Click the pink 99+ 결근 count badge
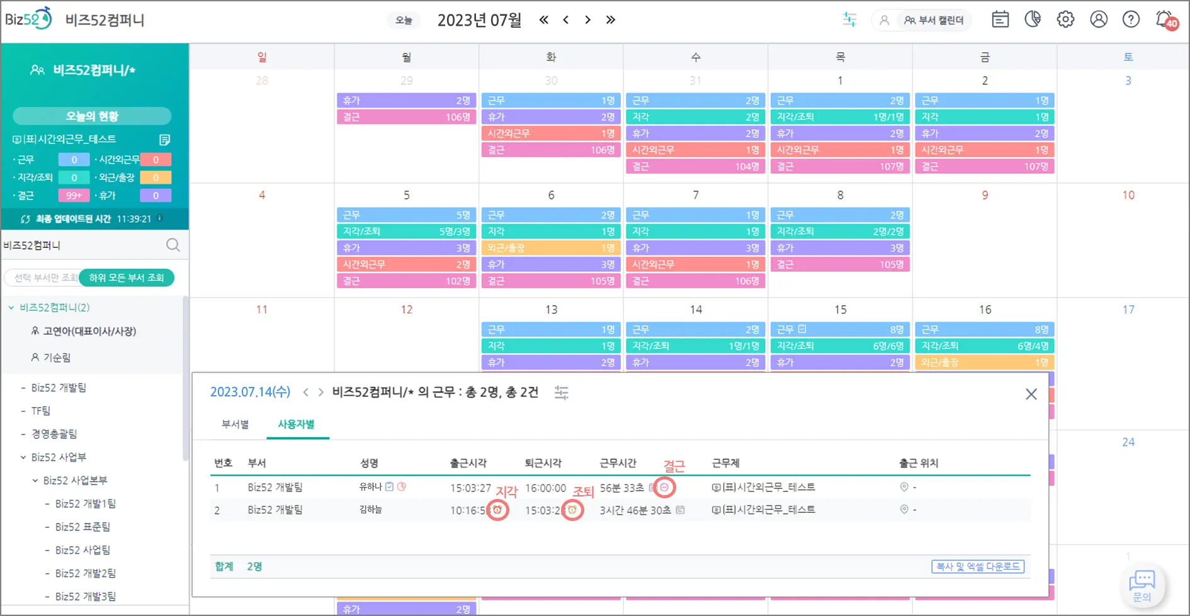This screenshot has height=616, width=1190. pyautogui.click(x=74, y=196)
